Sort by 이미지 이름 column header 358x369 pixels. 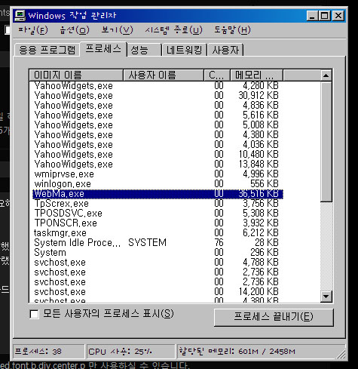click(76, 75)
